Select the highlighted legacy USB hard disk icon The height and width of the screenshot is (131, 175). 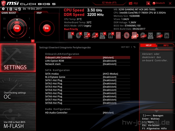134,35
